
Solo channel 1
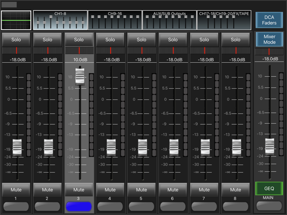click(16, 39)
